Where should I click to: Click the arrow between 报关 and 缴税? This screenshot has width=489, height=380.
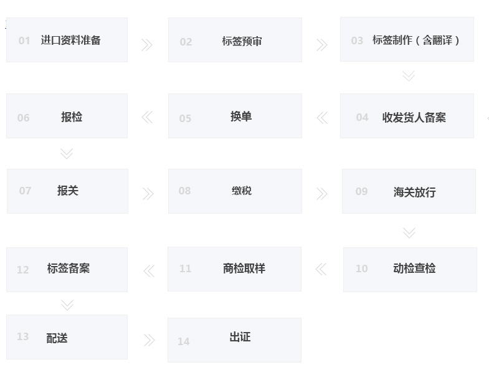[x=148, y=194]
